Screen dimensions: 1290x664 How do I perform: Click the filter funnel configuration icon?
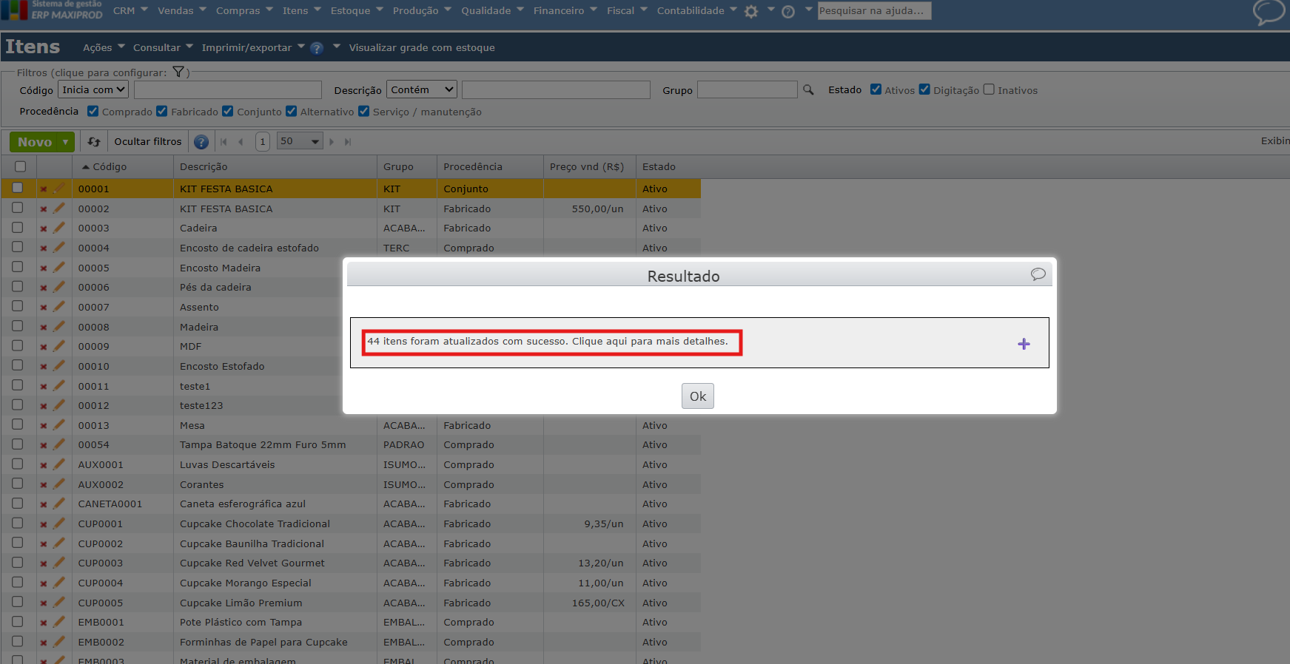(x=178, y=72)
